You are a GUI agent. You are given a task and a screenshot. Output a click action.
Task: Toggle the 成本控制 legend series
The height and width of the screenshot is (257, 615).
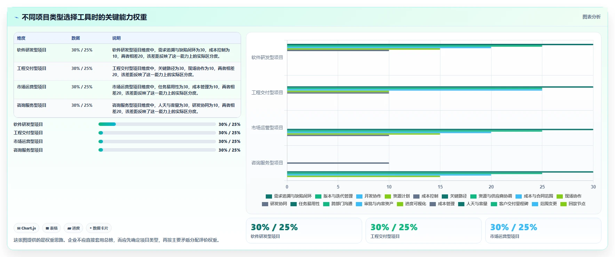click(x=426, y=196)
